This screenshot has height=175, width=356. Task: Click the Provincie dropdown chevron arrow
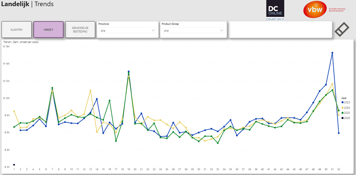point(153,30)
